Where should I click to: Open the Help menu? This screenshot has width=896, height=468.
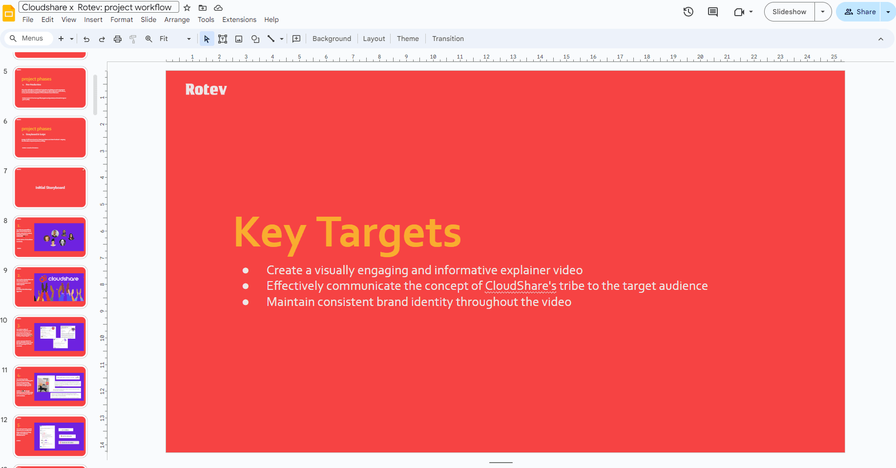[x=271, y=20]
